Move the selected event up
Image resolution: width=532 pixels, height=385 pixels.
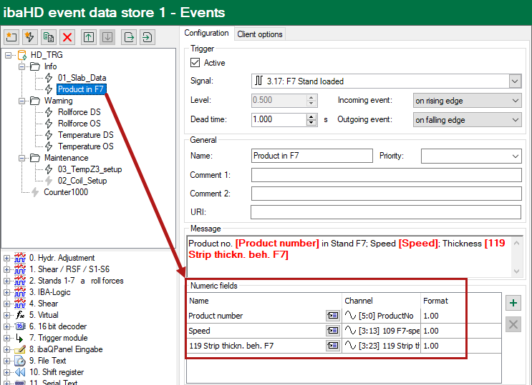[88, 36]
